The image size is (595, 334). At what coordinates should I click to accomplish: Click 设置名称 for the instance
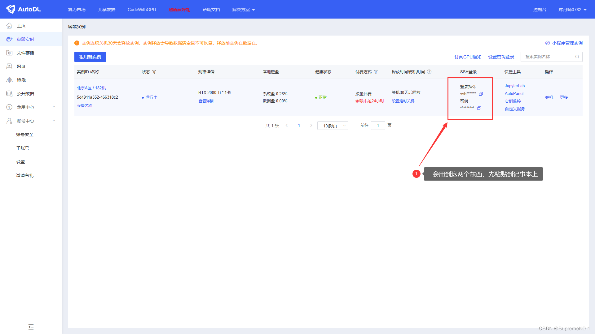[x=85, y=105]
